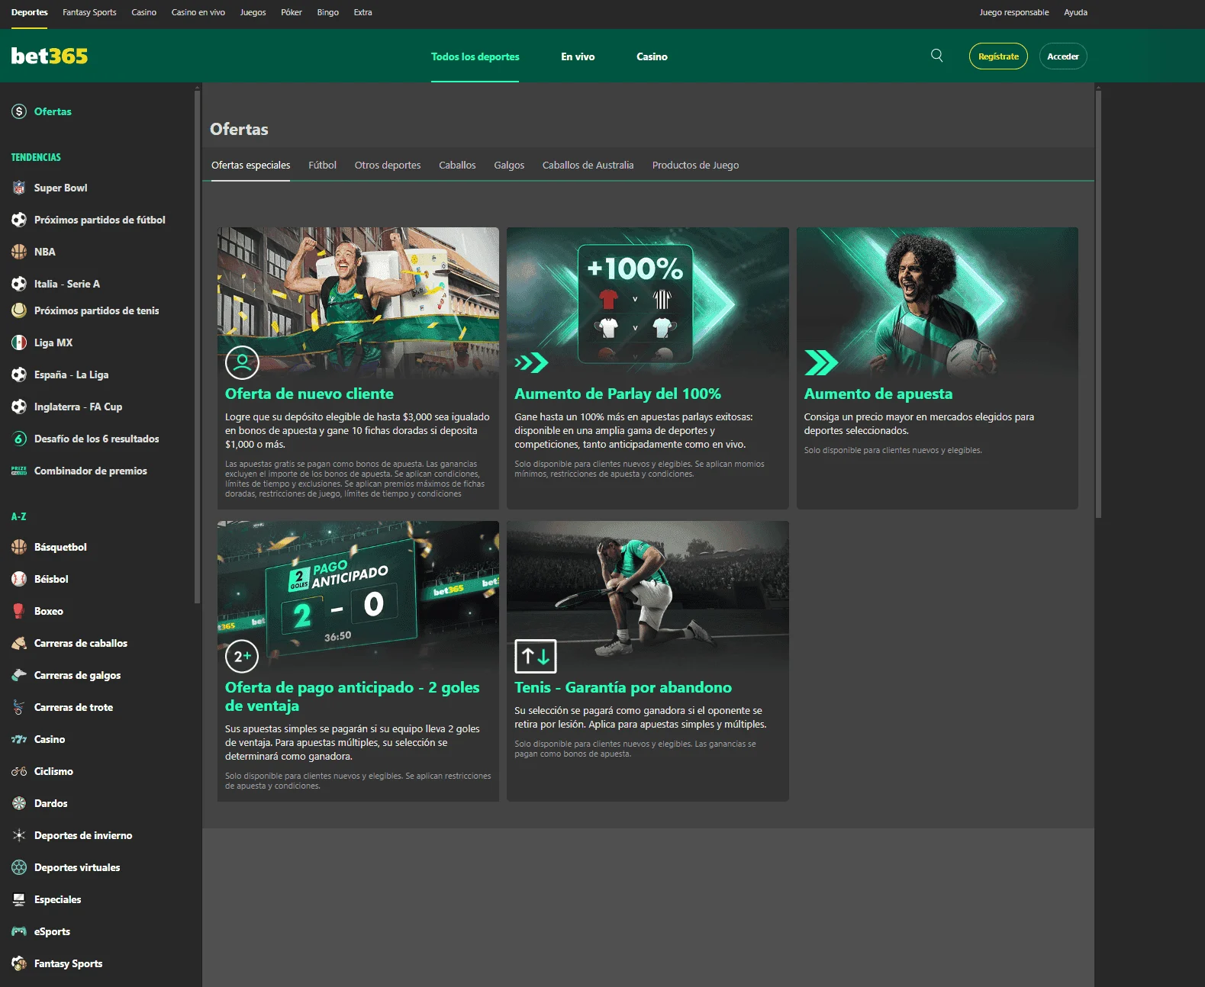Click soccer ball icon beside España - La Liga
Image resolution: width=1205 pixels, height=987 pixels.
pyautogui.click(x=19, y=375)
